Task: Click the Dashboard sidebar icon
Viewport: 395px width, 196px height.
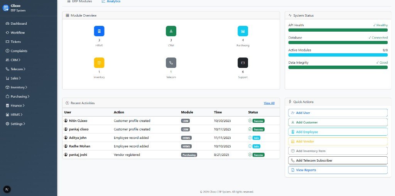Action: click(x=7, y=24)
